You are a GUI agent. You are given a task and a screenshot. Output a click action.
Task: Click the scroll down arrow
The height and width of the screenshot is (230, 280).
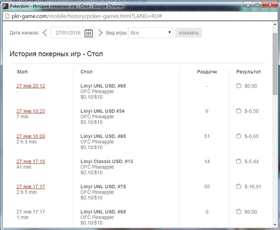[275, 225]
